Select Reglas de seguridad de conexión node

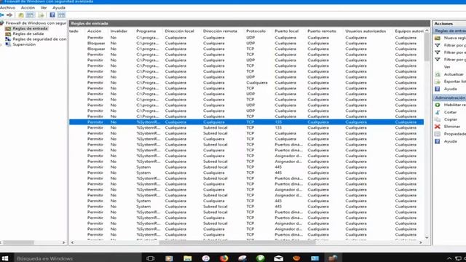point(39,39)
